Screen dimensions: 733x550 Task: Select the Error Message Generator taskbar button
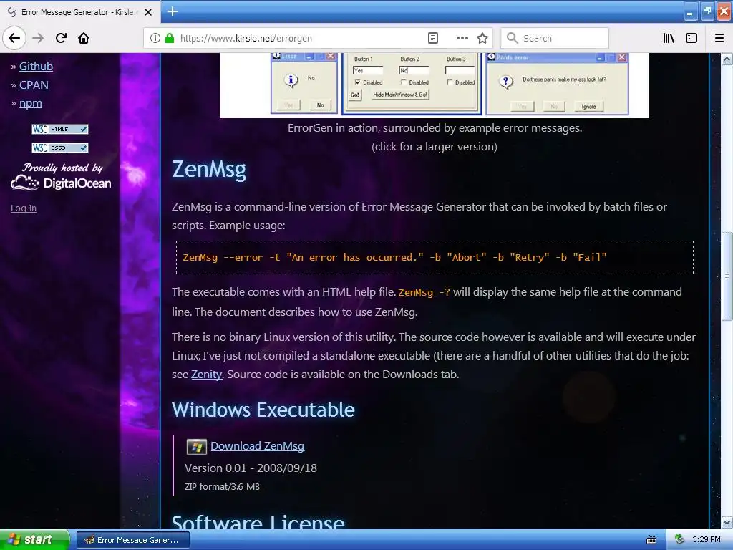(x=133, y=540)
